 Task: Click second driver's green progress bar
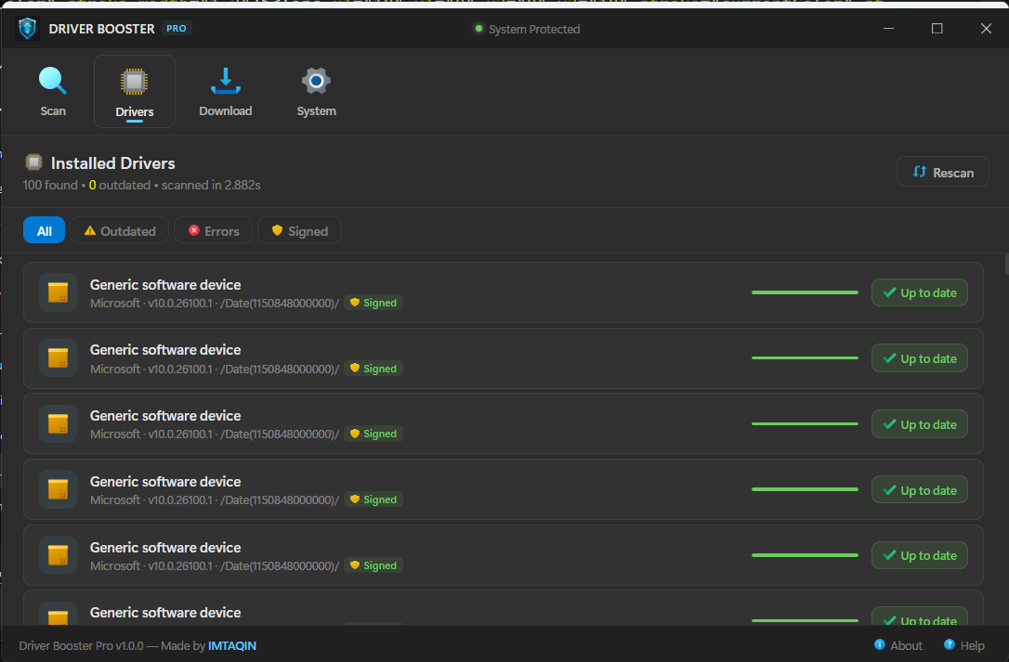coord(805,358)
